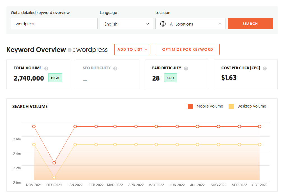
Task: Click the MAY 2022 axis label
Action: click(156, 185)
